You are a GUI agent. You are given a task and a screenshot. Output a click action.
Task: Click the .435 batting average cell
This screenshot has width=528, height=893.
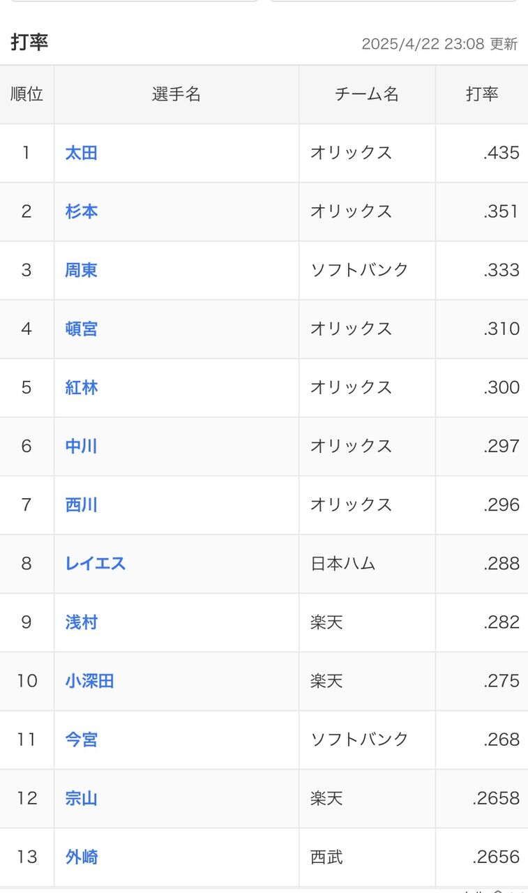[482, 153]
